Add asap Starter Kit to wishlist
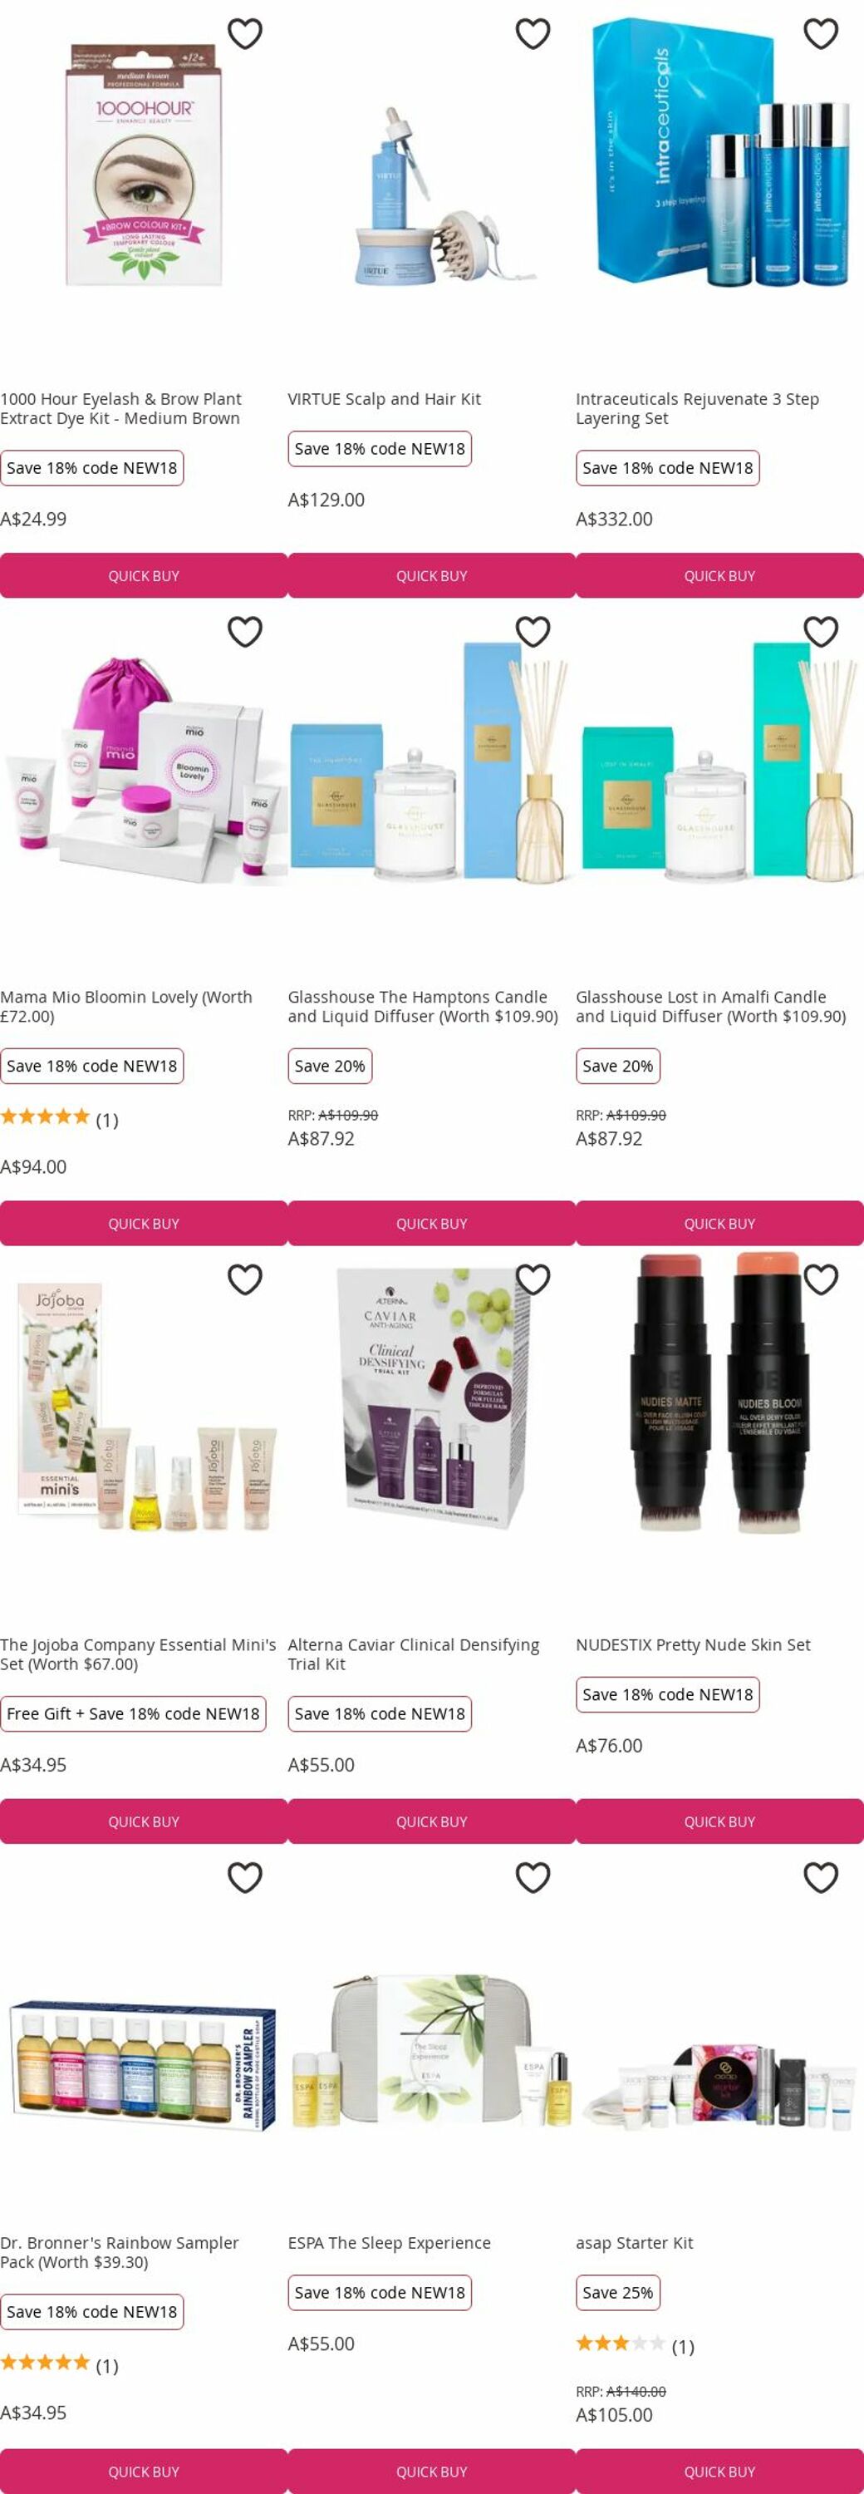 coord(822,1877)
